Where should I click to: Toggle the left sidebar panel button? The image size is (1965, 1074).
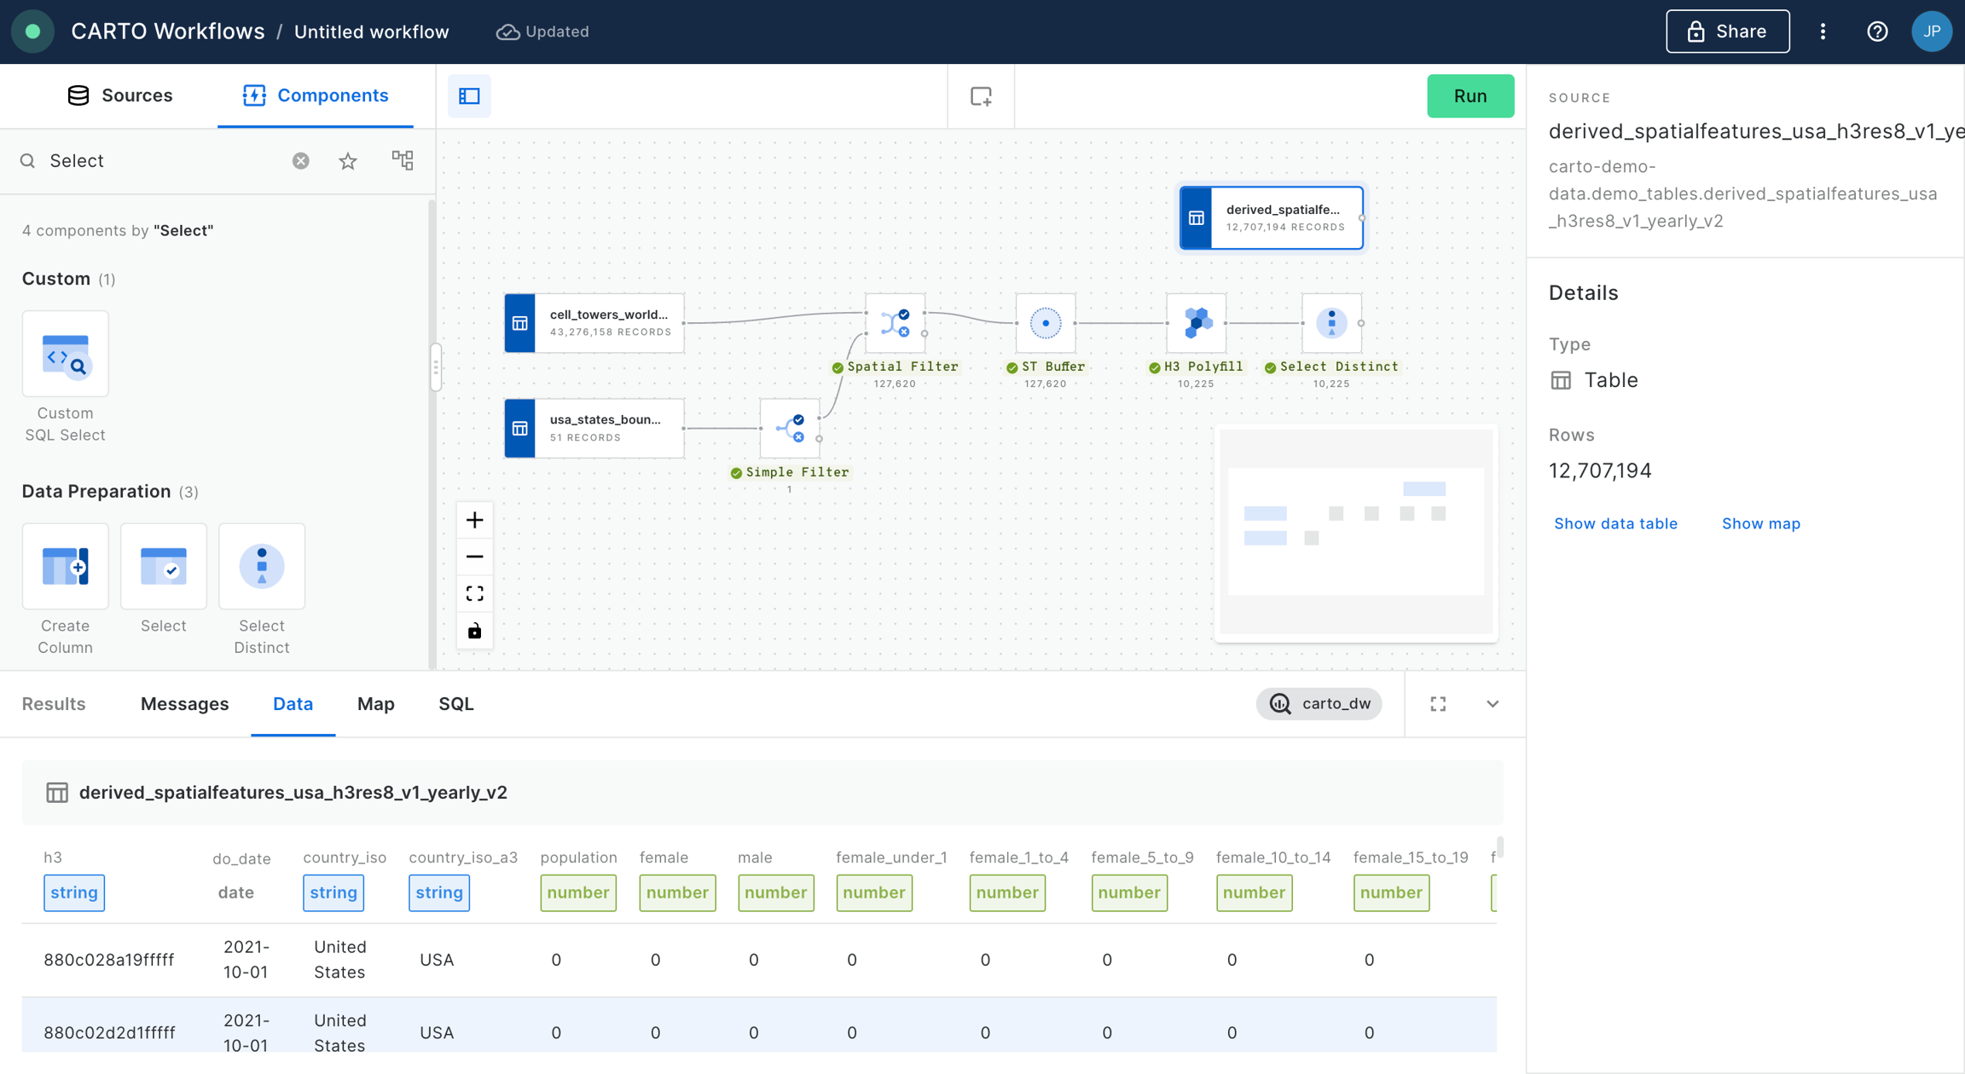470,96
